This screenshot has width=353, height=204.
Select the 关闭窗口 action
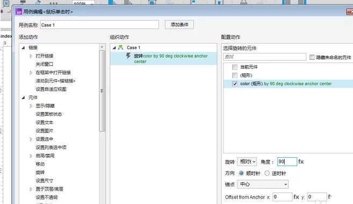(45, 64)
